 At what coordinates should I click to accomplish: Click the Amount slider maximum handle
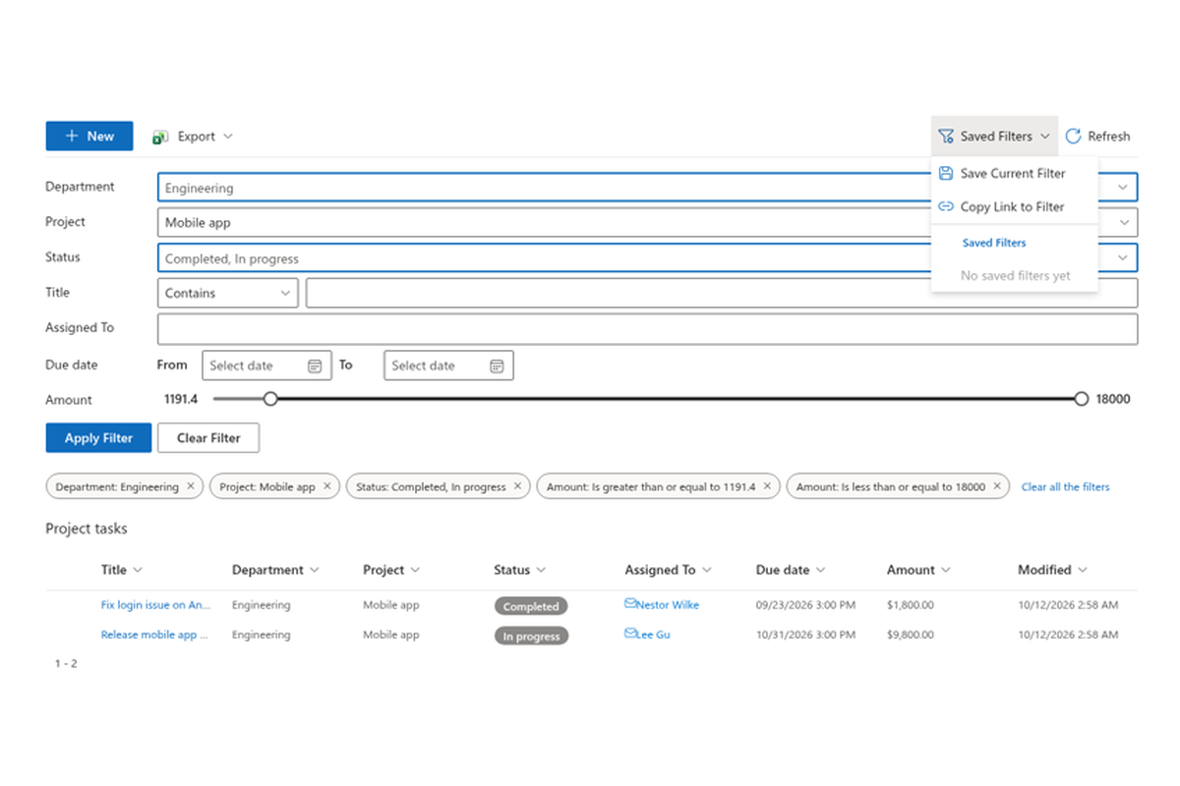point(1082,399)
